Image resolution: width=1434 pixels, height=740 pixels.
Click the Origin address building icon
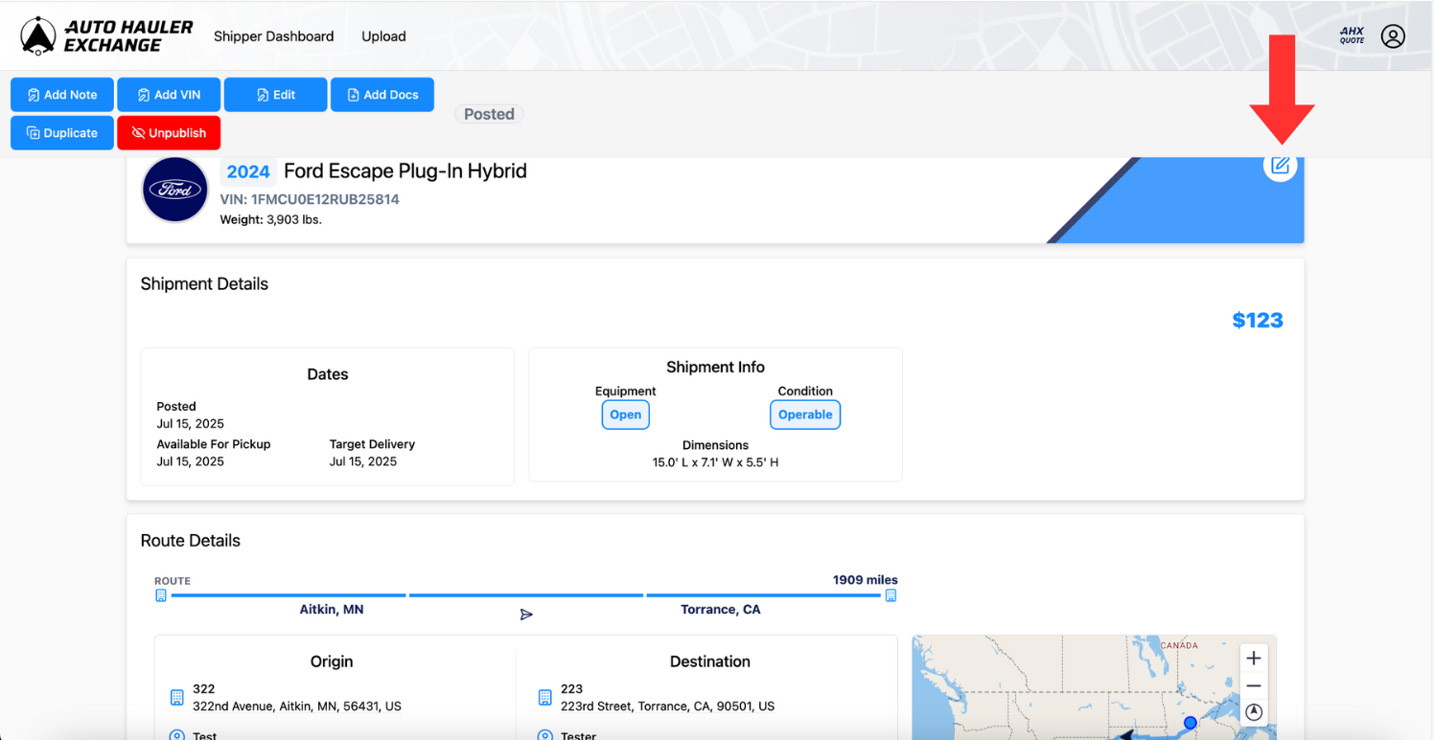click(x=176, y=698)
